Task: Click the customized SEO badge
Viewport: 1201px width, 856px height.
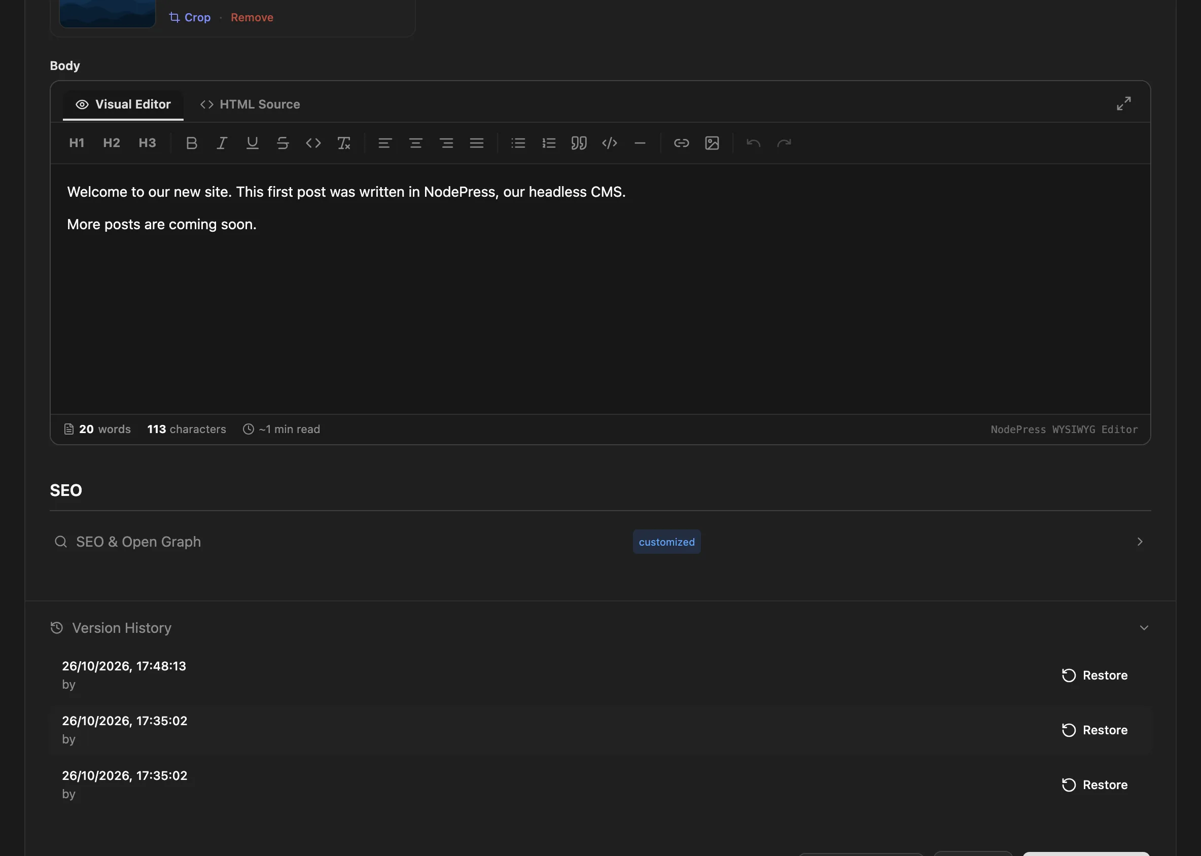Action: click(666, 542)
